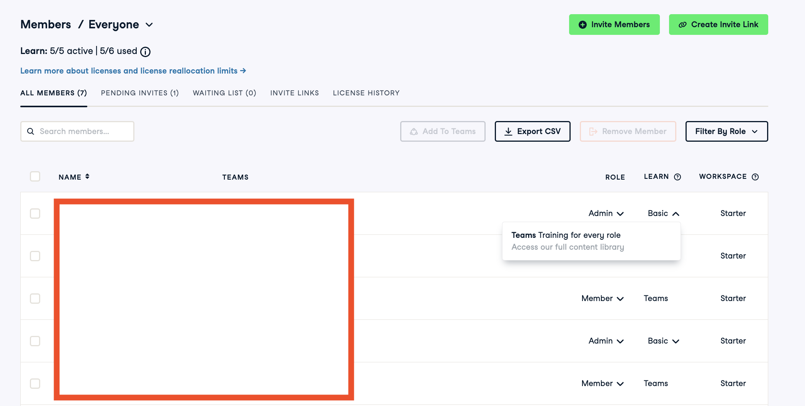Viewport: 805px width, 406px height.
Task: Open the Everyone group dropdown
Action: coord(149,25)
